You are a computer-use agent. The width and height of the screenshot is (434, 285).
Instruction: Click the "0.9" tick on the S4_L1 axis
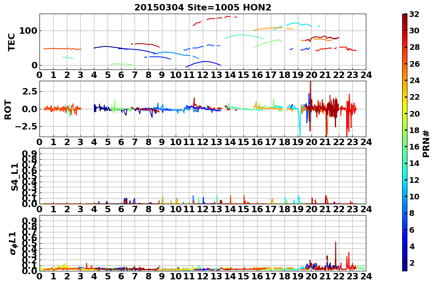click(x=30, y=154)
